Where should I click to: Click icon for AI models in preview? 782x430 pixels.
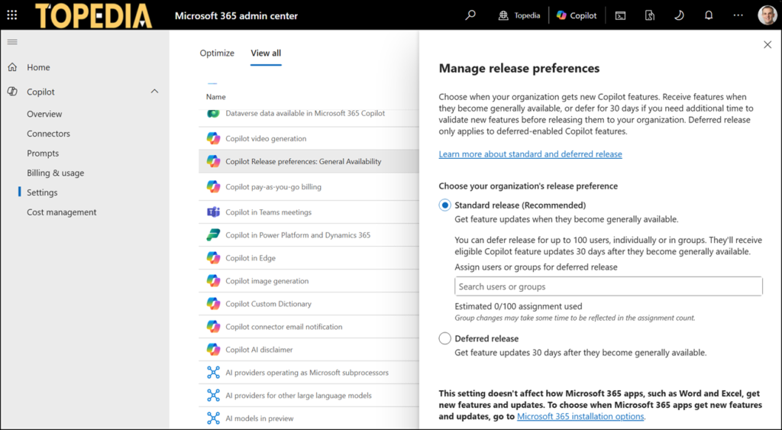(x=214, y=419)
